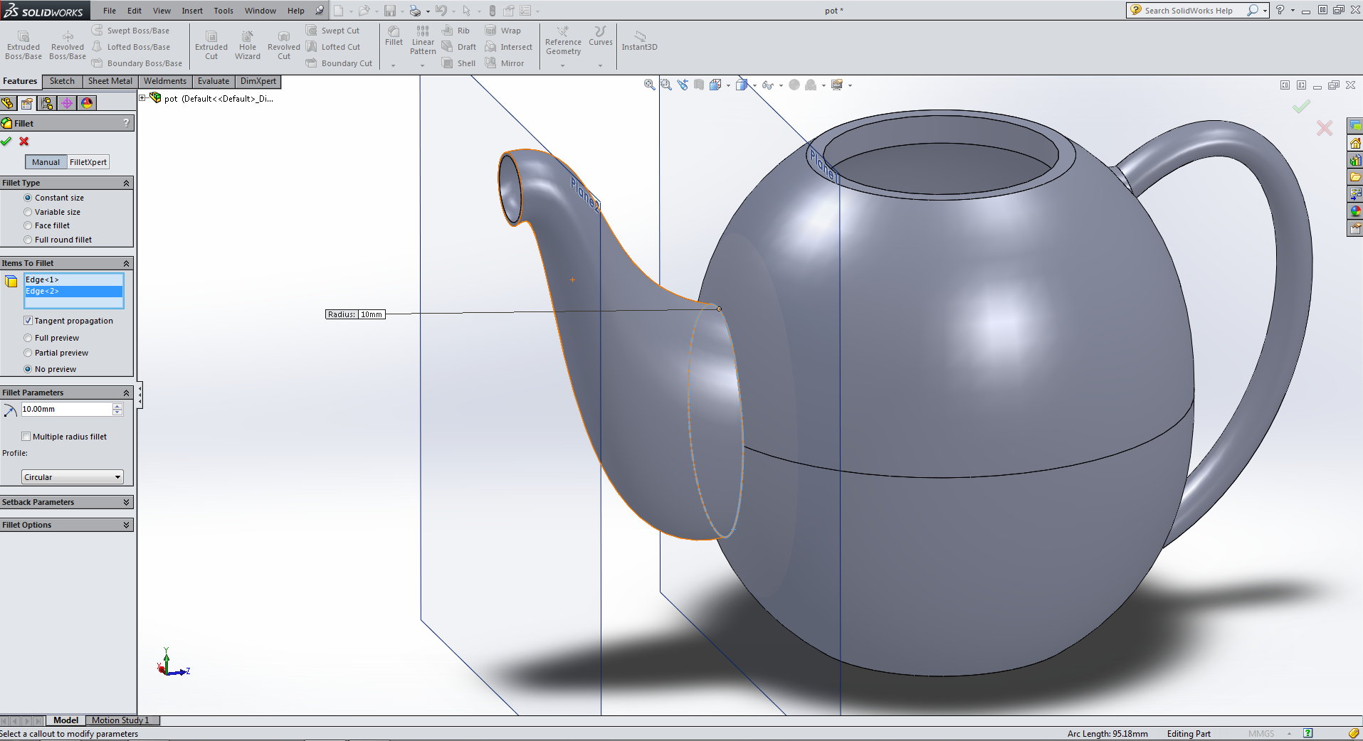This screenshot has height=741, width=1363.
Task: Click Zoom to Area in view toolbar
Action: 666,85
